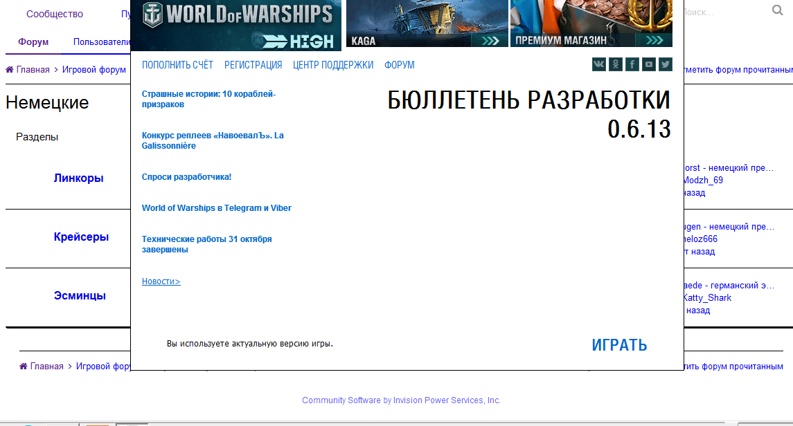793x426 pixels.
Task: Click the 'Бюллетень разработки 0.6.13' headline
Action: 529,115
